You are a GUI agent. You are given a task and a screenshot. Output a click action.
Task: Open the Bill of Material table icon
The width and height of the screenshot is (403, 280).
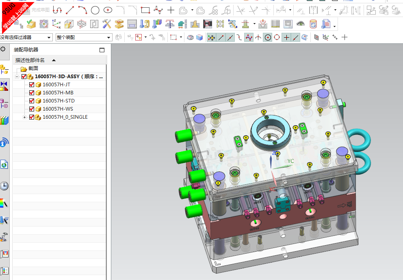coord(275,24)
